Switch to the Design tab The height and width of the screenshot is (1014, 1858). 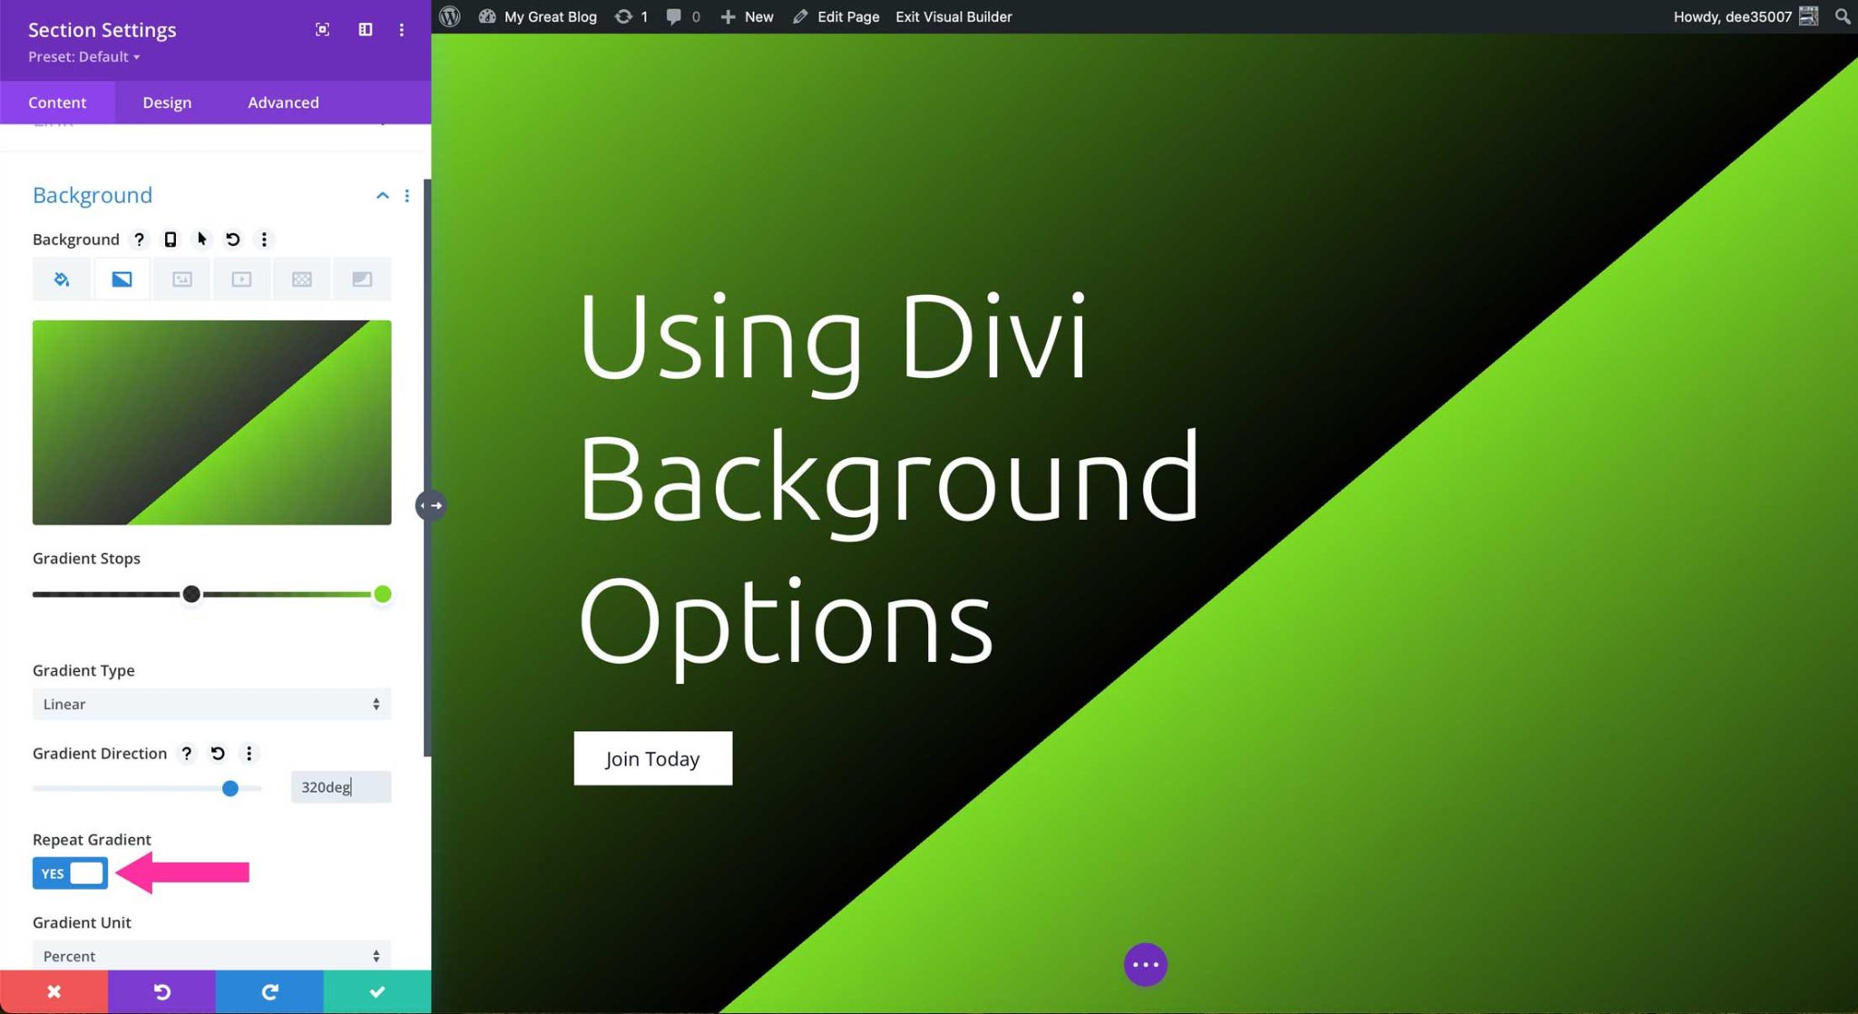166,102
